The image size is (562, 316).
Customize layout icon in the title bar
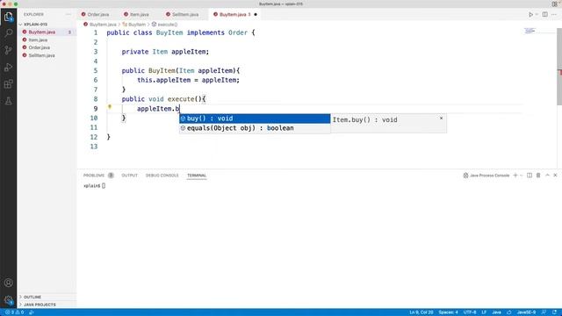[x=554, y=4]
